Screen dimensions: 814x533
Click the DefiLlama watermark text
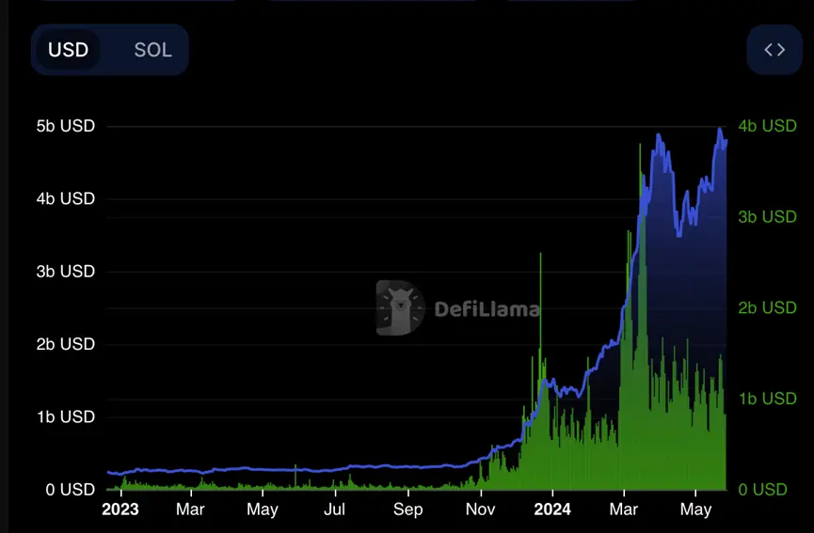(487, 308)
